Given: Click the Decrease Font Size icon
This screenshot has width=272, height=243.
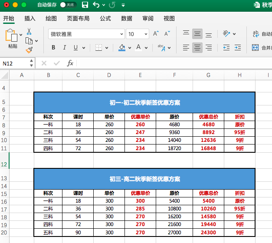Looking at the screenshot, I should (x=167, y=33).
